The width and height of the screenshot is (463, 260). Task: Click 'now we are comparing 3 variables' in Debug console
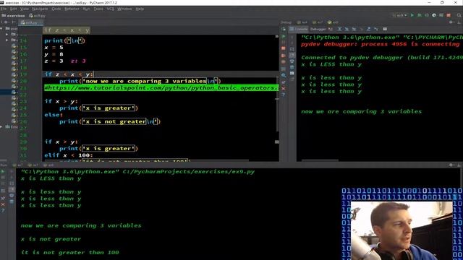tap(362, 112)
